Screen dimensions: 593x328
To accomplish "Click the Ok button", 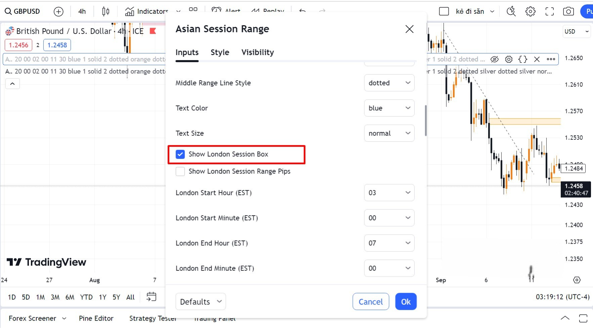I will [406, 302].
